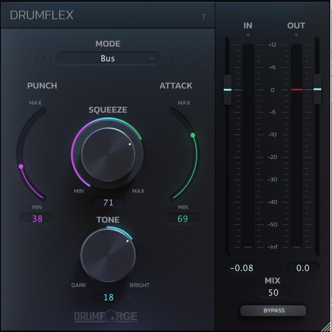Click the -20 meter scale mark
This screenshot has height=332, width=332.
[272, 157]
